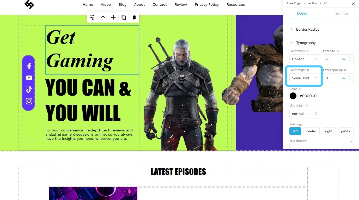Image resolution: width=359 pixels, height=200 pixels.
Task: Click Section in the breadcrumb
Action: tap(312, 3)
